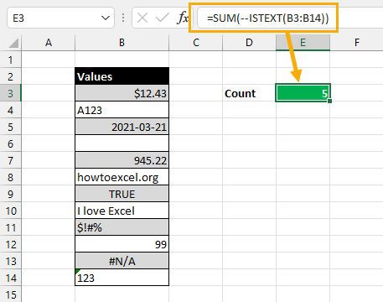This screenshot has width=383, height=302.
Task: Click the fill handle of cell E3
Action: pos(329,101)
